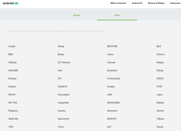181x131 pixels.
Task: Select the ODMs tab
Action: click(x=117, y=15)
